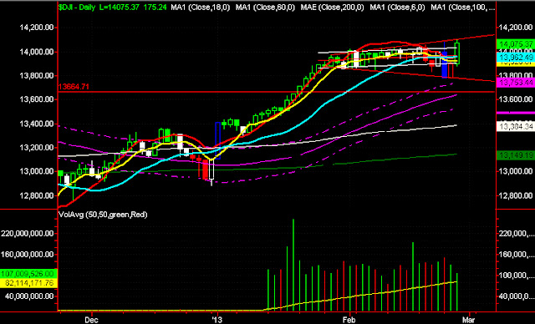Image resolution: width=535 pixels, height=324 pixels.
Task: Click 14,200.00 on the left price axis
Action: (x=37, y=28)
